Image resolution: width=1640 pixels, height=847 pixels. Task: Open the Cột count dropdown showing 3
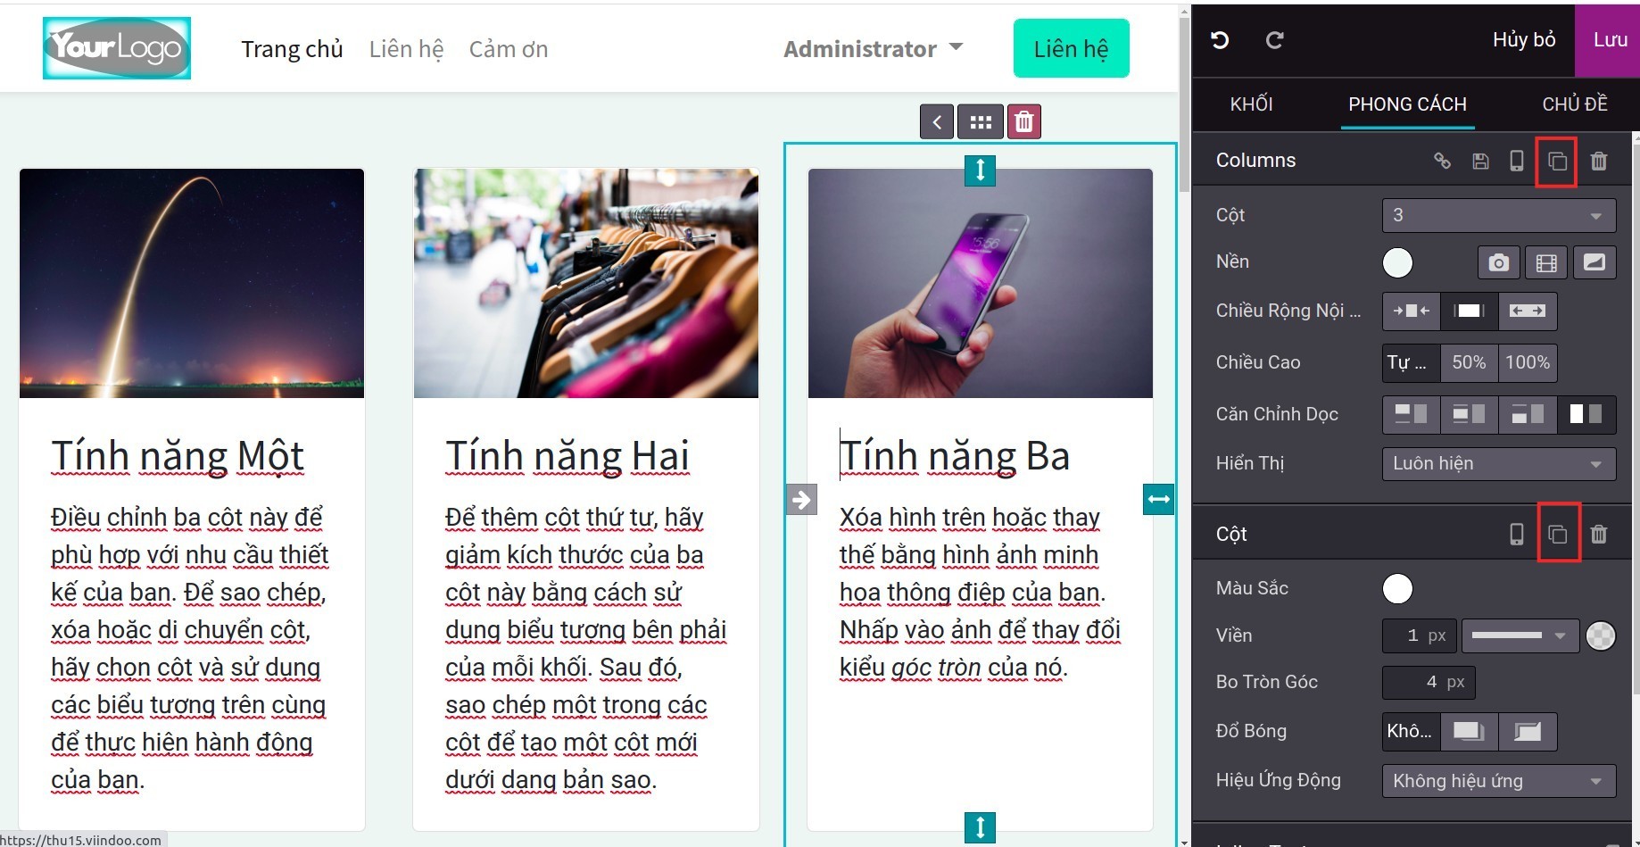tap(1498, 215)
